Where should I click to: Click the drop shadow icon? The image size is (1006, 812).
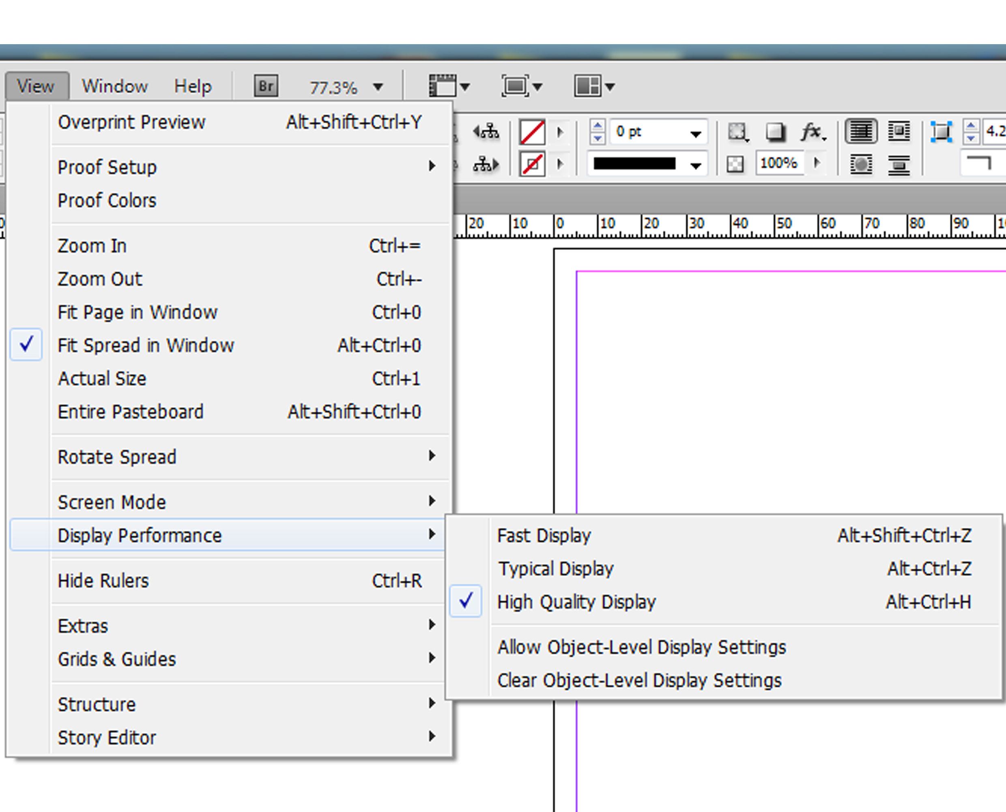tap(775, 132)
